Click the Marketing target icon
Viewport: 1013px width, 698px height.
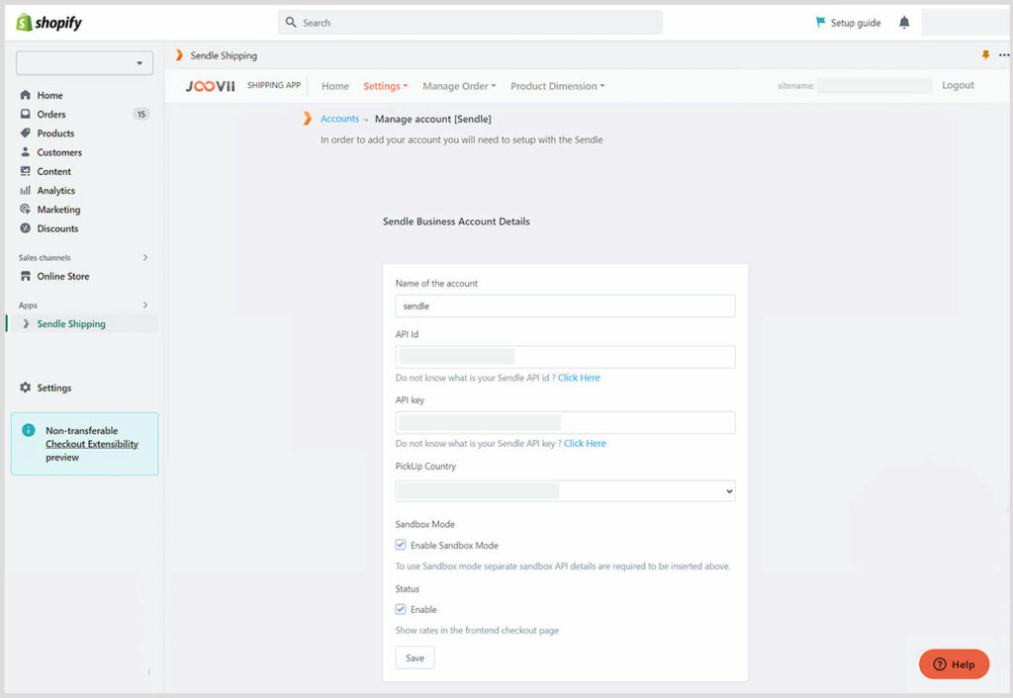pos(25,210)
